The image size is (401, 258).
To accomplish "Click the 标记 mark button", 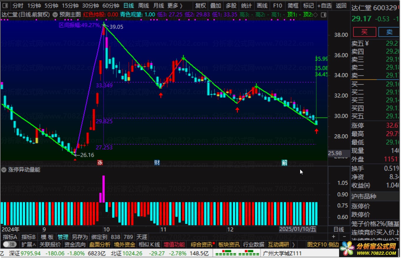I will click(x=308, y=6).
